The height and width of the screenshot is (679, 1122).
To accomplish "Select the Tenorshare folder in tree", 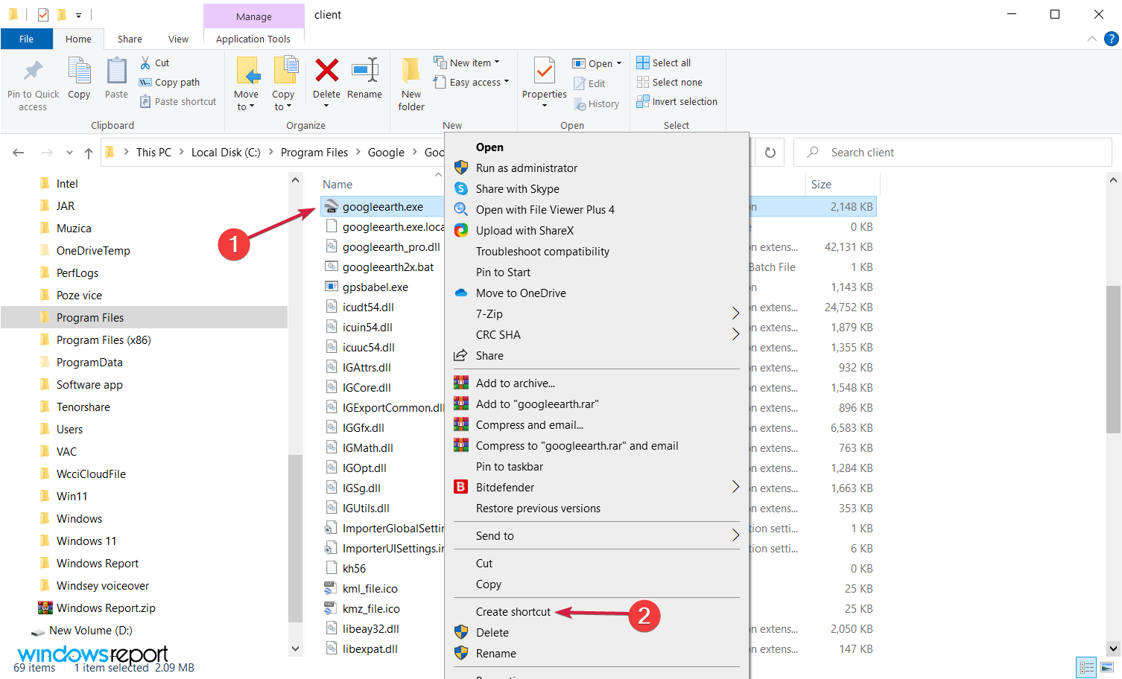I will coord(83,407).
